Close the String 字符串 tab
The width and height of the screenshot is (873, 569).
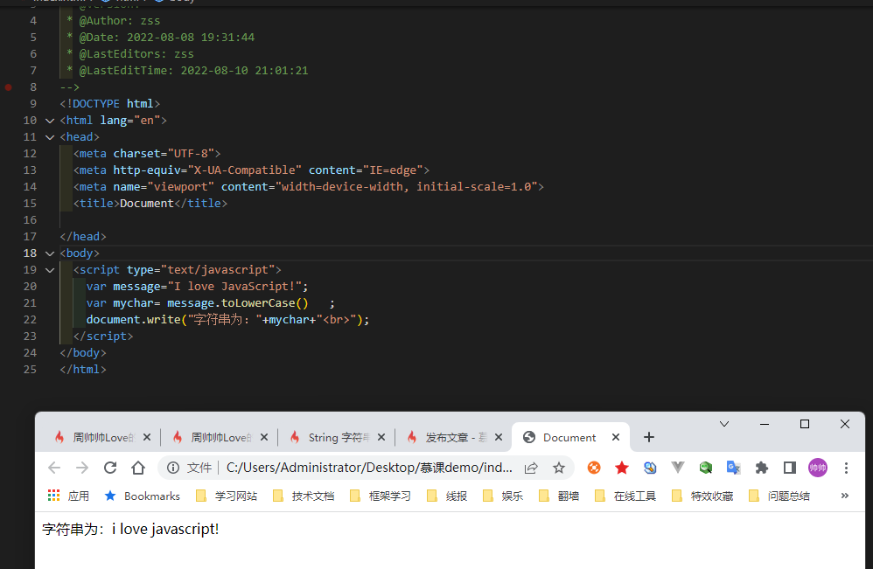tap(381, 437)
